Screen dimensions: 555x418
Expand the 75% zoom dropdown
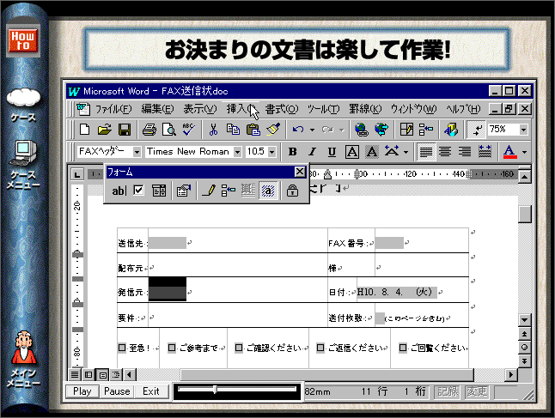(x=523, y=130)
